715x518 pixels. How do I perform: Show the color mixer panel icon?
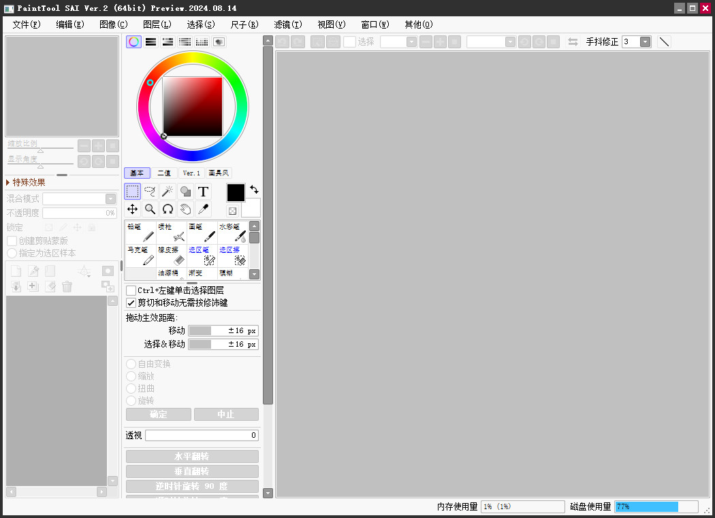click(185, 42)
